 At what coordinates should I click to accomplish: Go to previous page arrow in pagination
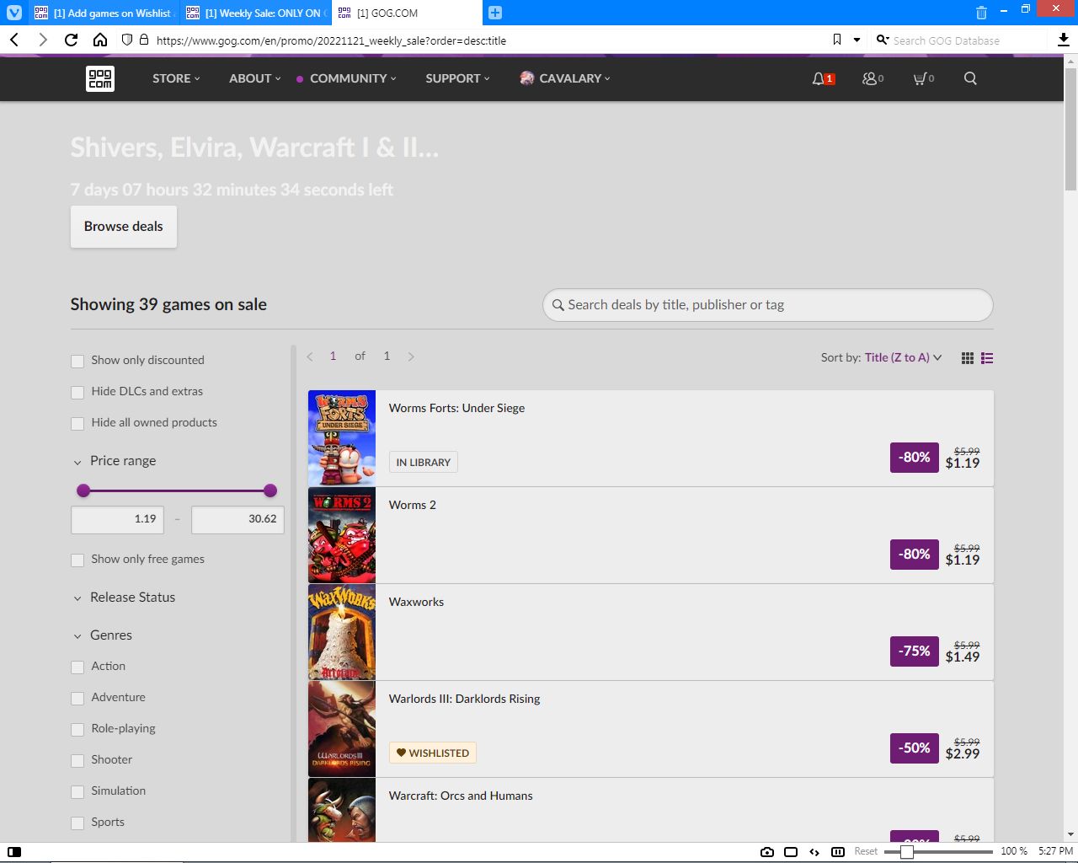point(310,356)
